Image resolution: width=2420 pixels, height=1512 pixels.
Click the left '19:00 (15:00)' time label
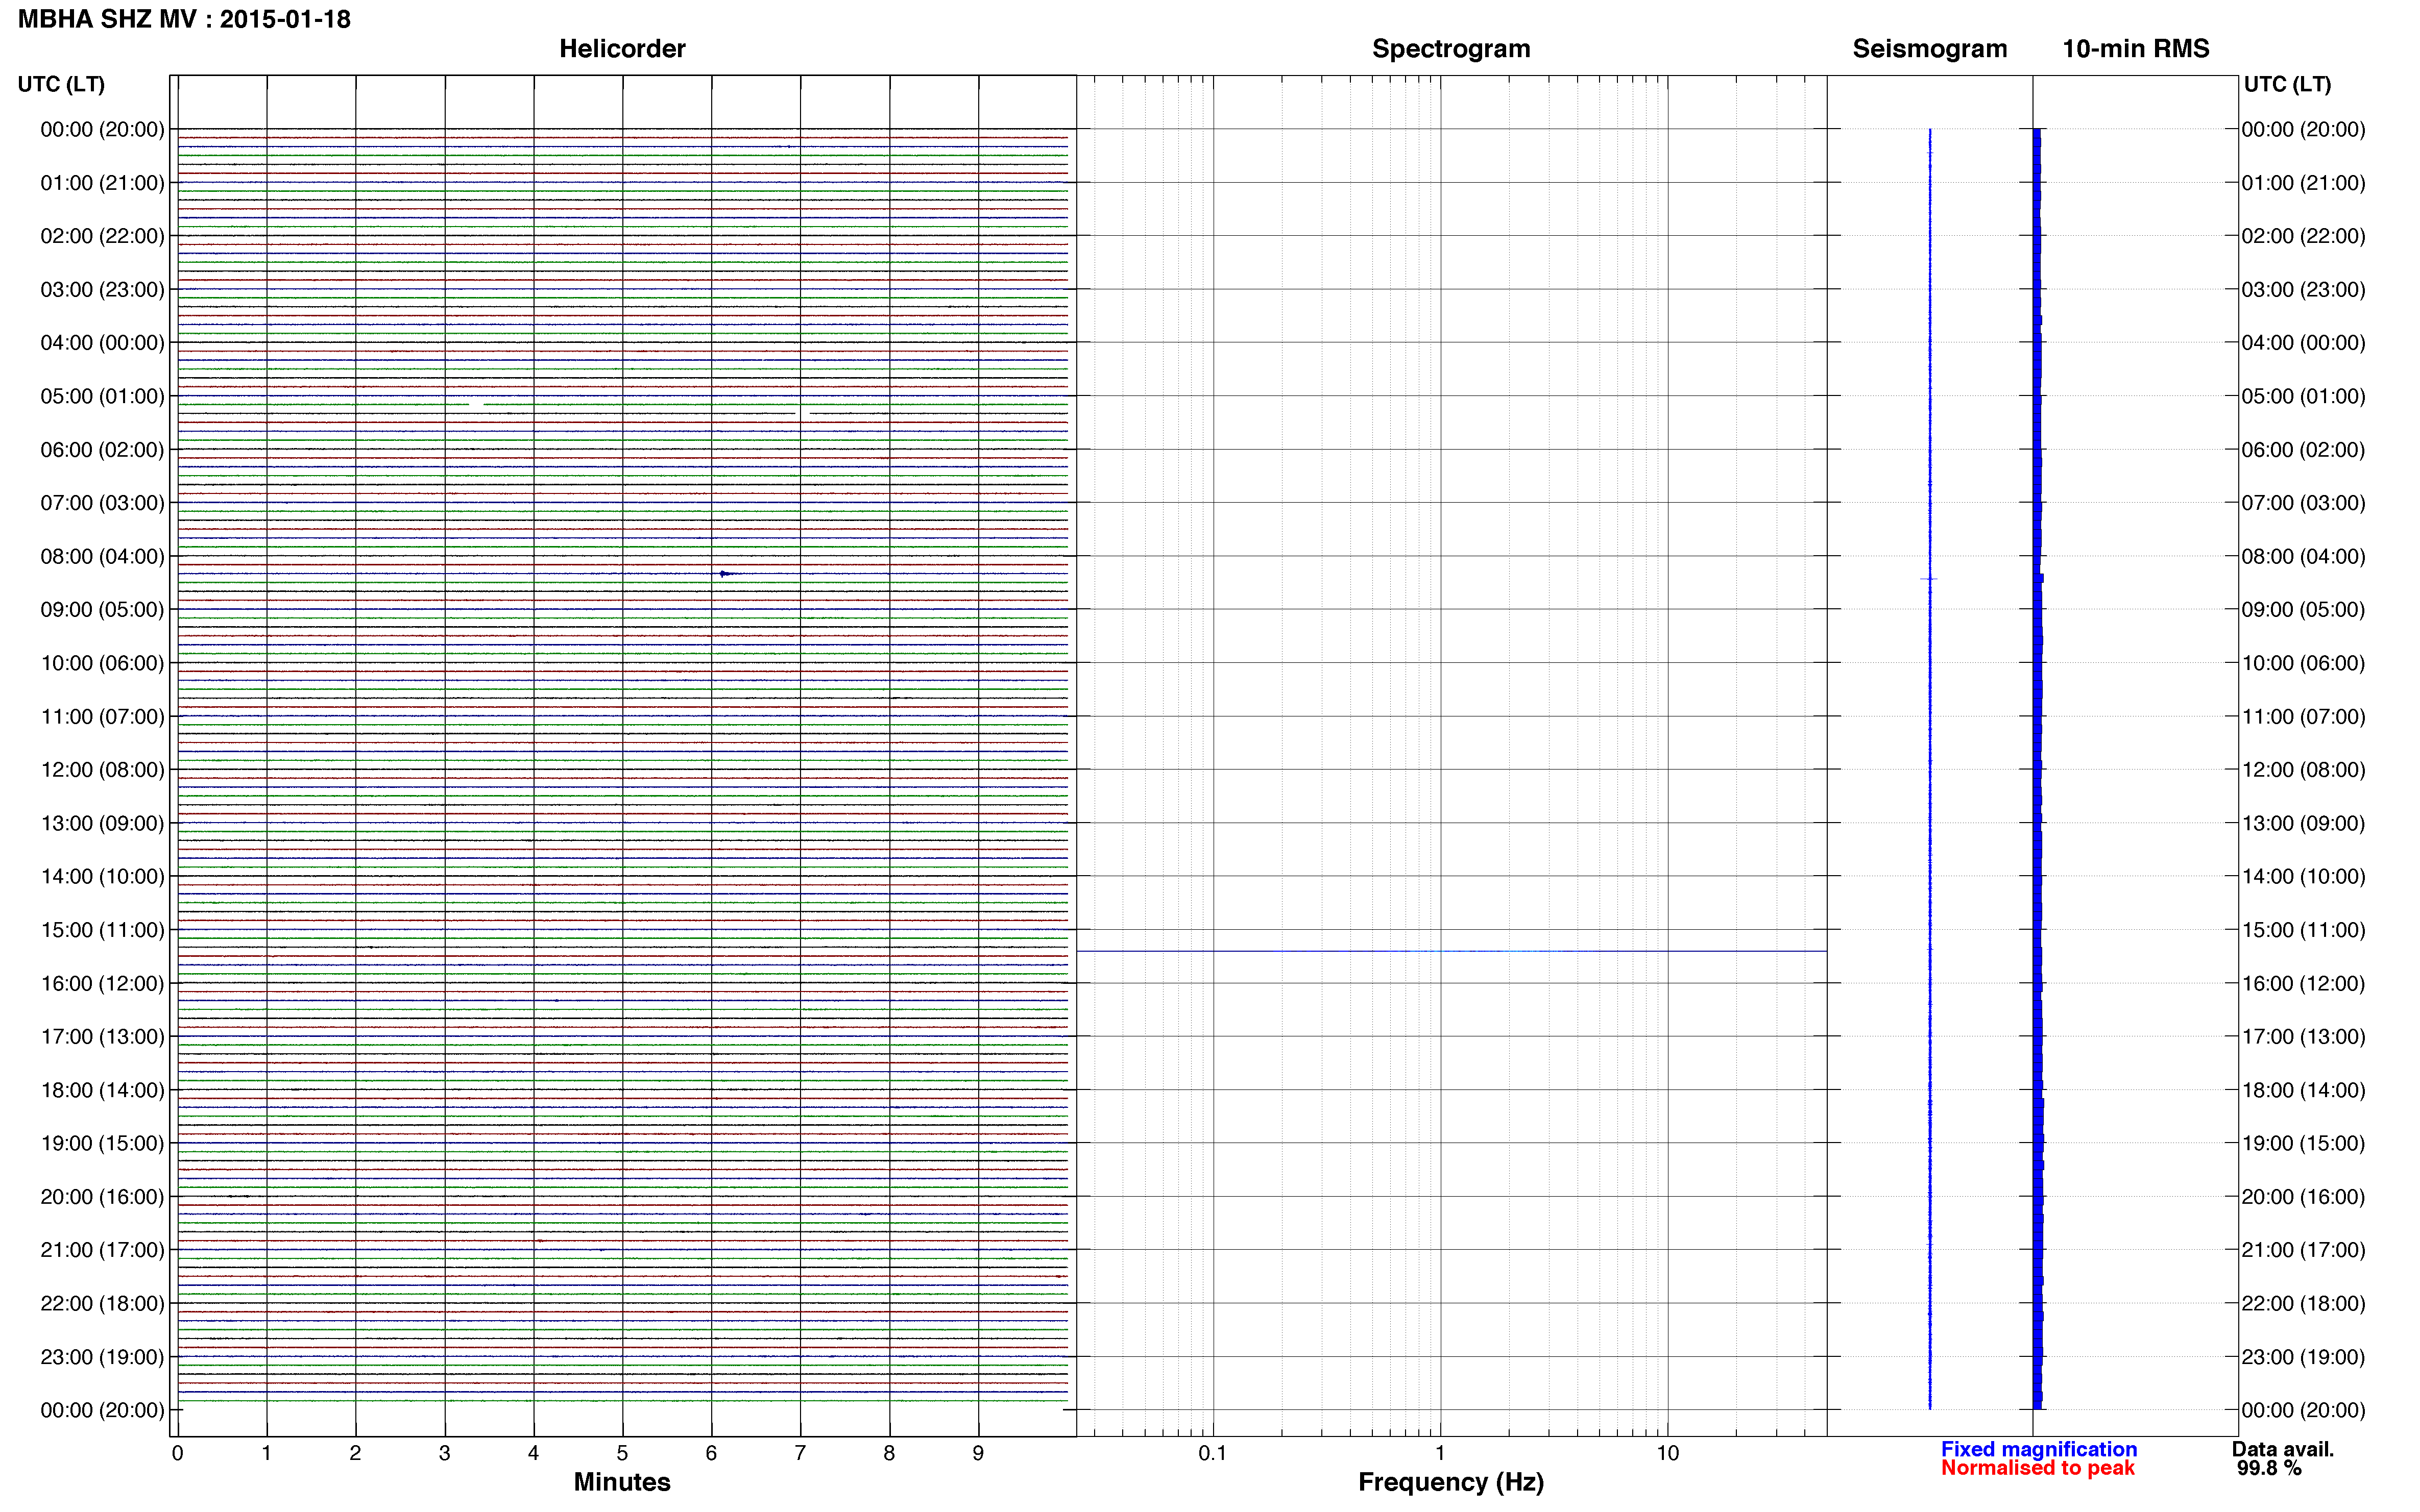point(102,1143)
